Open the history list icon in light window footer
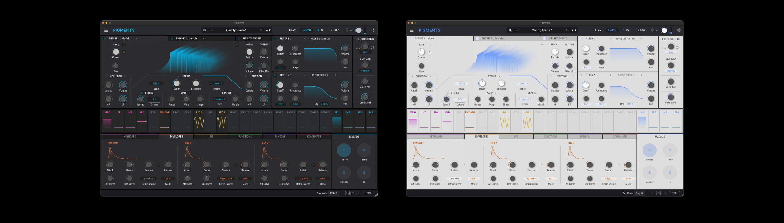Image resolution: width=784 pixels, height=223 pixels. 658,193
